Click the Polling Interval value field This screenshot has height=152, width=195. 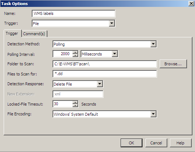click(x=63, y=54)
